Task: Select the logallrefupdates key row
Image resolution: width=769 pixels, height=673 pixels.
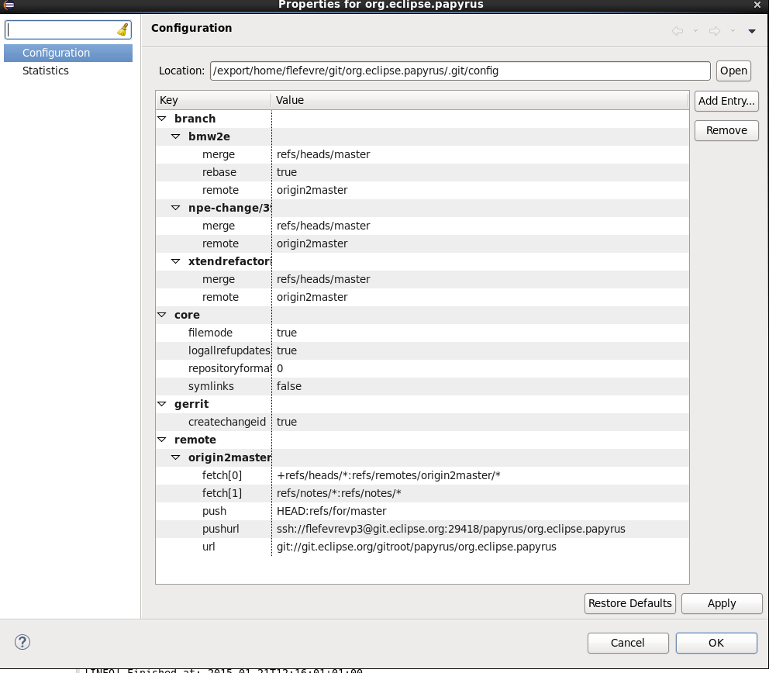Action: point(229,350)
